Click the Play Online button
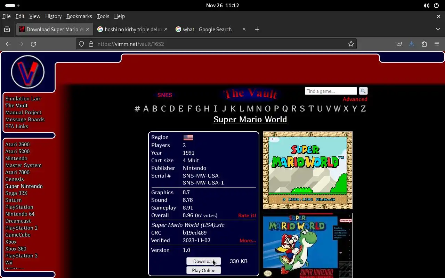The width and height of the screenshot is (445, 278). coord(204,270)
